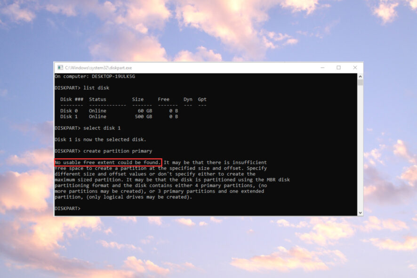
Task: Click the 'Gpt' column header
Action: pyautogui.click(x=202, y=99)
